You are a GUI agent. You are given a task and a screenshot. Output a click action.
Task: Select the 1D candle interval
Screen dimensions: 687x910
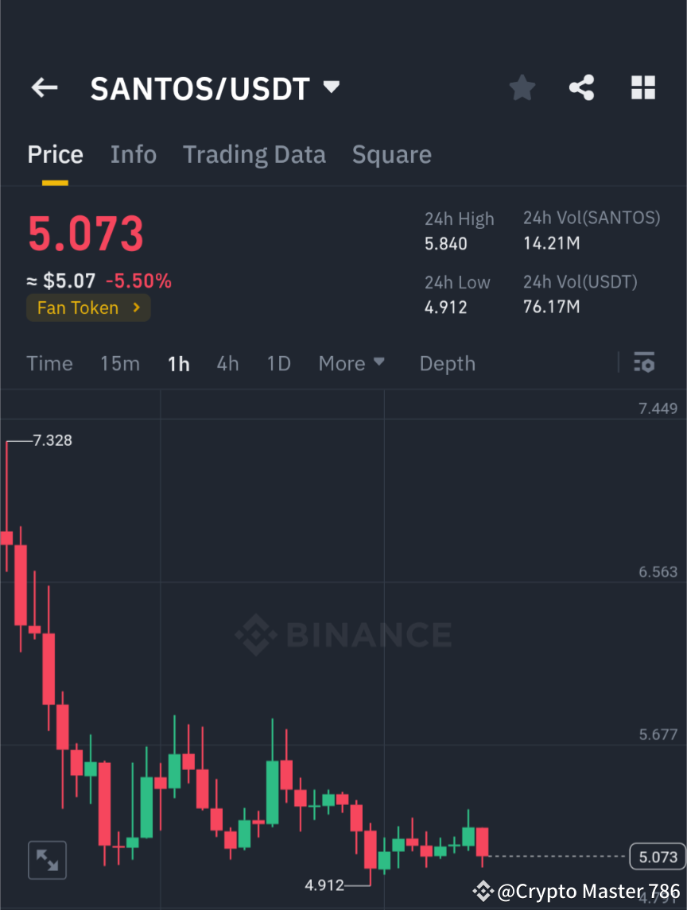tap(278, 363)
